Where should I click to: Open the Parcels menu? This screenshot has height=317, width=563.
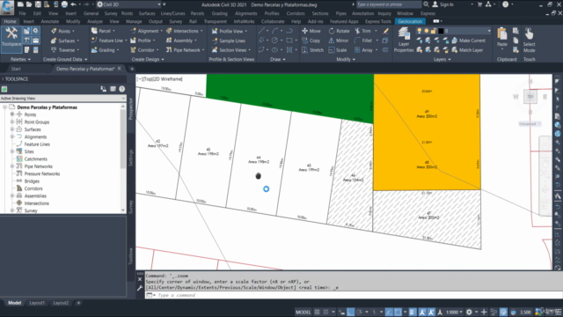[x=197, y=13]
